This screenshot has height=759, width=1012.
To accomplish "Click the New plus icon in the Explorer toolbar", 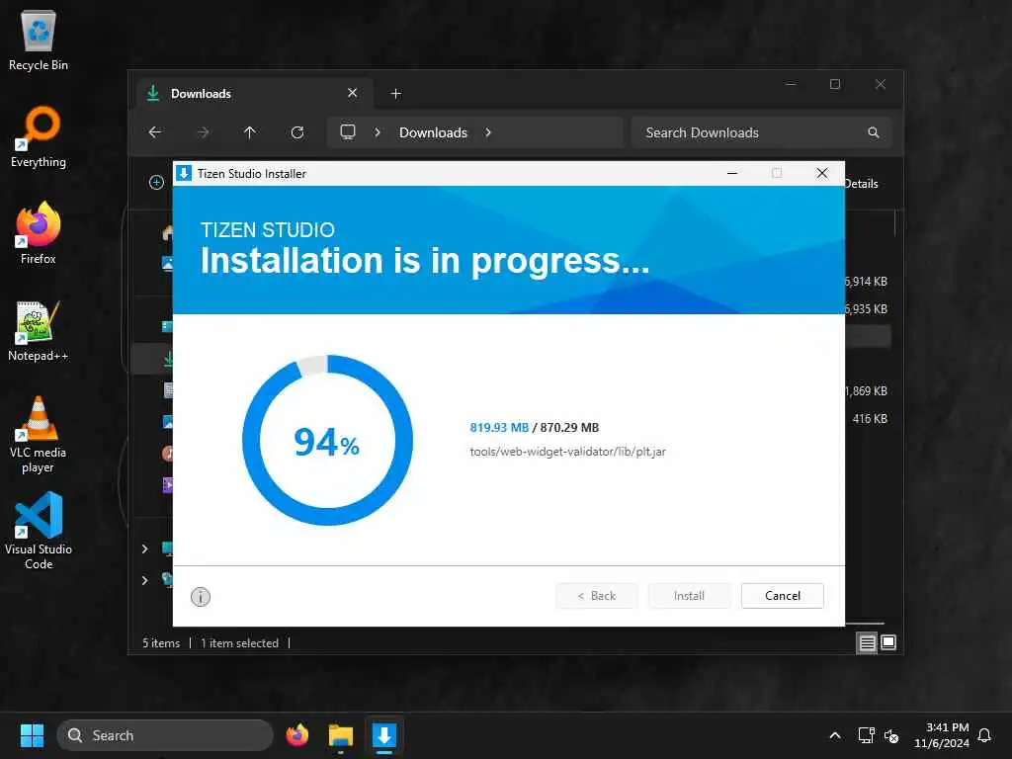I will pos(156,183).
